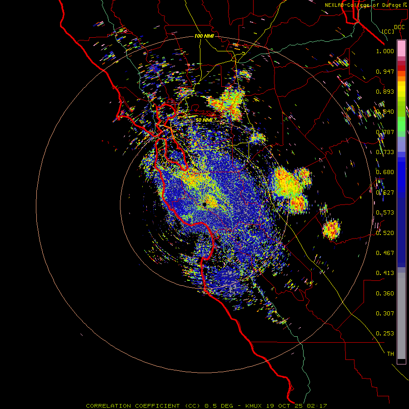Click the CORRELATION COEFFICIENT (CC) caption text
The width and height of the screenshot is (409, 409).
pyautogui.click(x=143, y=406)
